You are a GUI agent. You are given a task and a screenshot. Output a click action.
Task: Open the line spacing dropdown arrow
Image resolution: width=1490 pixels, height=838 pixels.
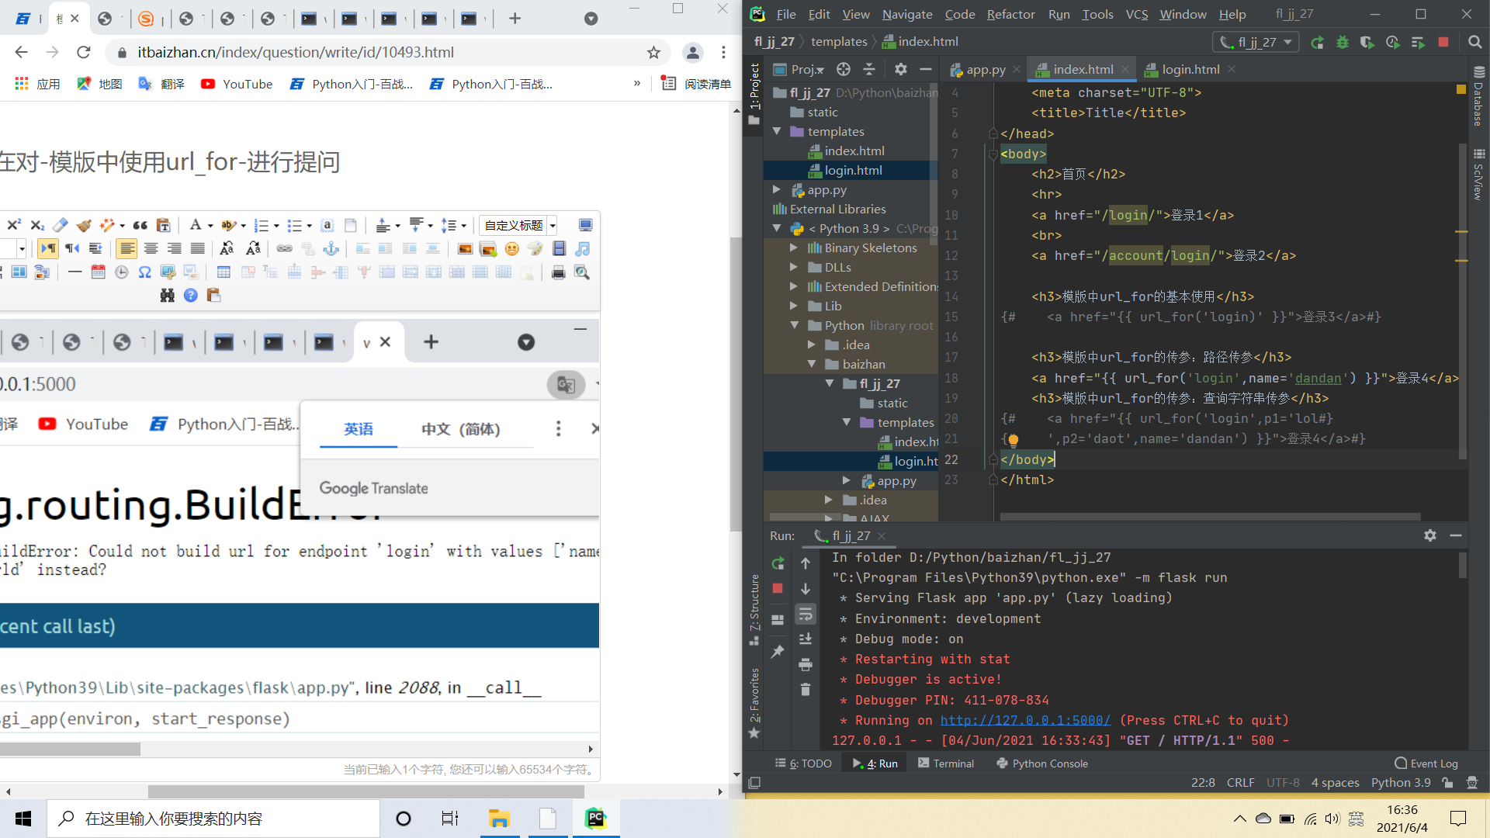(463, 226)
